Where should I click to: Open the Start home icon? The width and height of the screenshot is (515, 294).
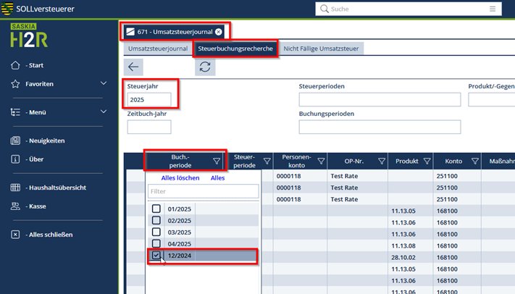tap(16, 65)
